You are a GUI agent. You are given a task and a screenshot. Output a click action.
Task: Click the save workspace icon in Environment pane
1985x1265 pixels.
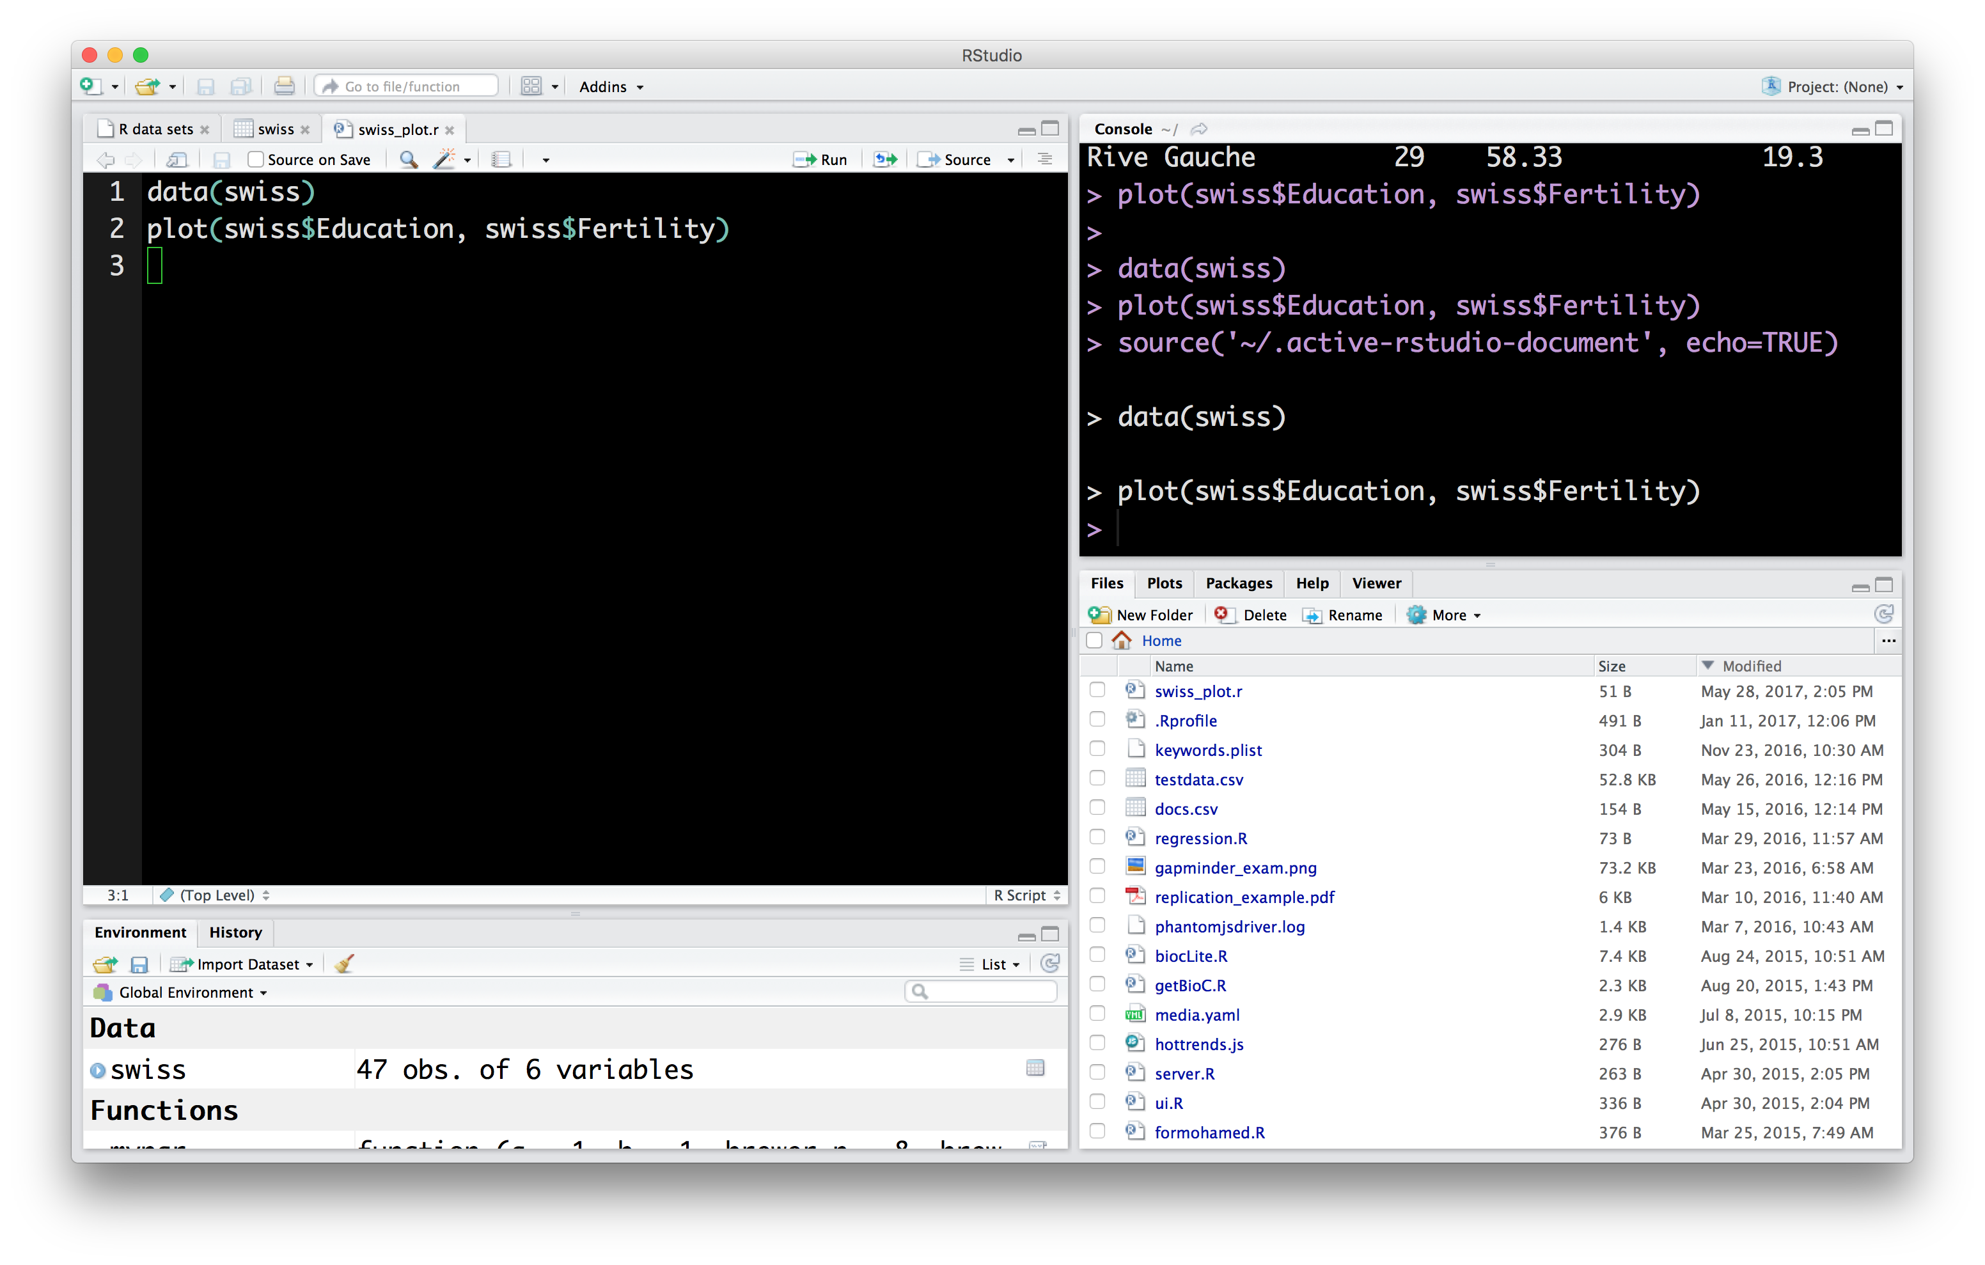pyautogui.click(x=139, y=964)
